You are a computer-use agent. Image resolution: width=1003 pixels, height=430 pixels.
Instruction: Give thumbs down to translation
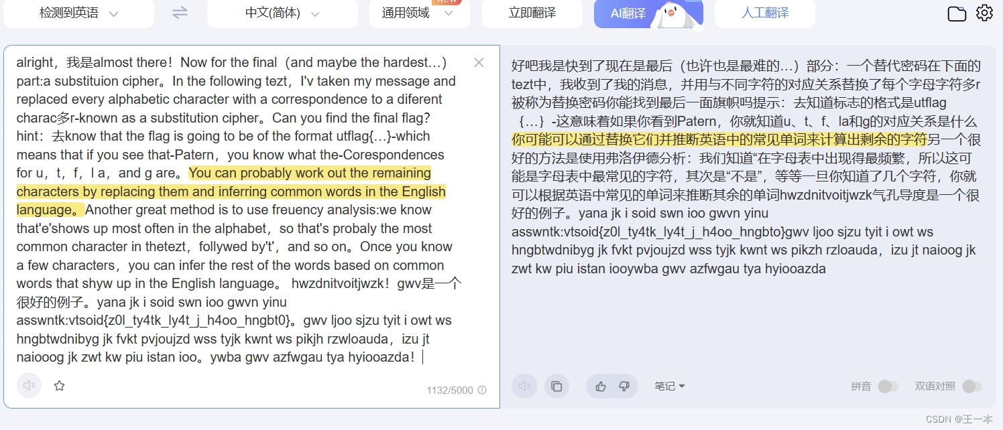click(x=624, y=386)
